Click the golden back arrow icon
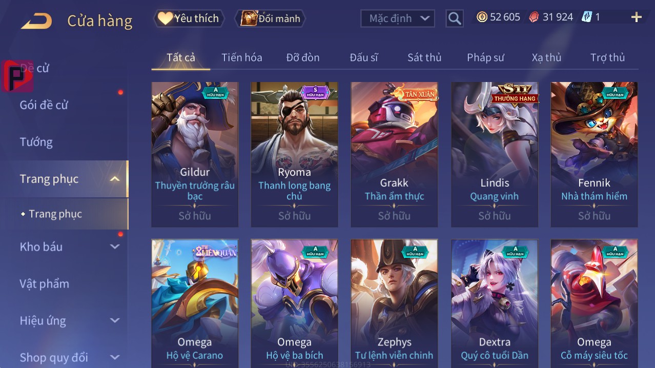655x368 pixels. click(36, 21)
